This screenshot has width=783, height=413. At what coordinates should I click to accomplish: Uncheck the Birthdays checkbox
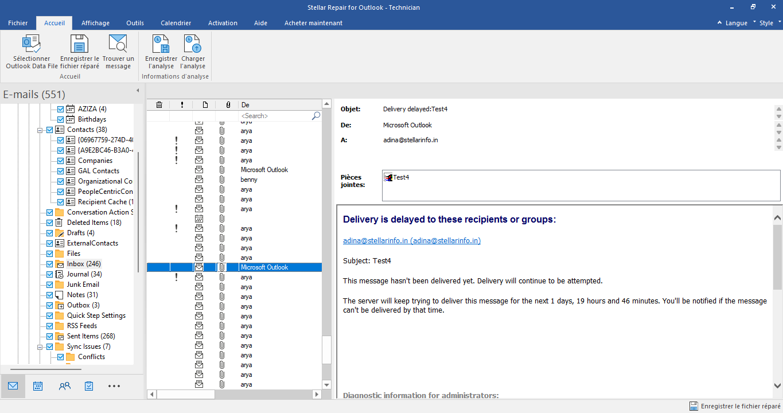point(60,119)
